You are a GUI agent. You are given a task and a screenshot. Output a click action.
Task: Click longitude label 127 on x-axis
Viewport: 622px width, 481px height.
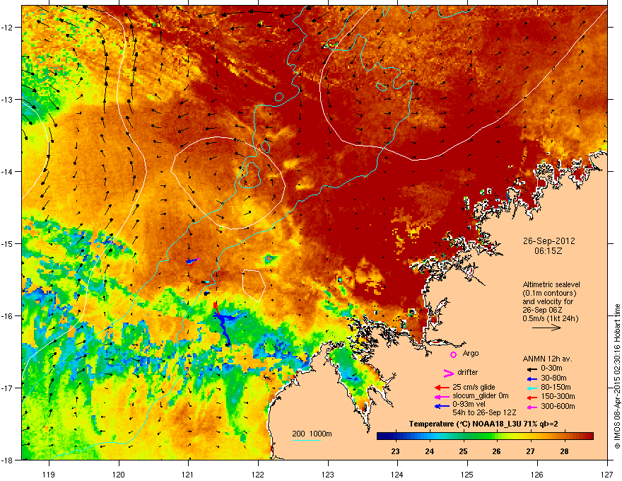coord(607,474)
